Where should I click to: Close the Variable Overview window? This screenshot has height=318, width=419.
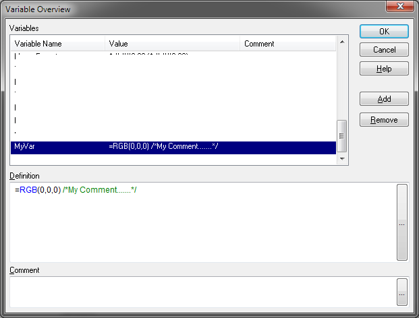coord(399,6)
